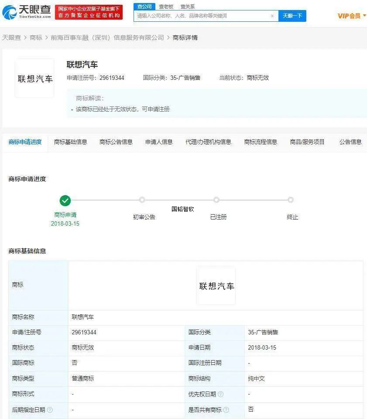The height and width of the screenshot is (419, 367).
Task: Switch to the 公告信息 tab
Action: (x=350, y=142)
